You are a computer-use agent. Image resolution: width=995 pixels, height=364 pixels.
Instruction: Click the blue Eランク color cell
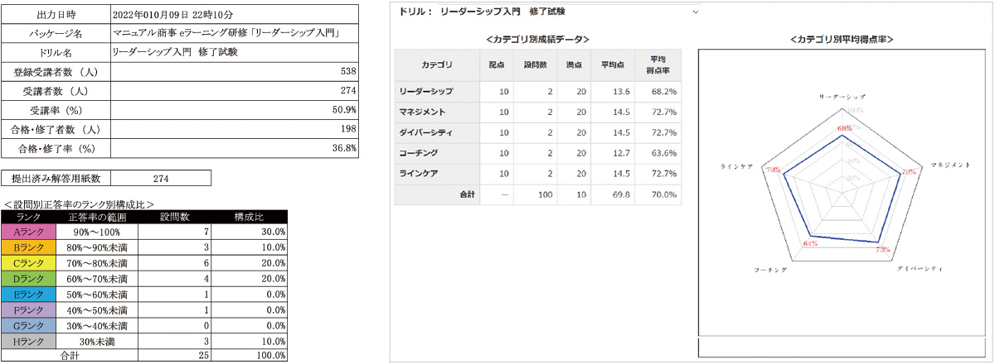[30, 294]
